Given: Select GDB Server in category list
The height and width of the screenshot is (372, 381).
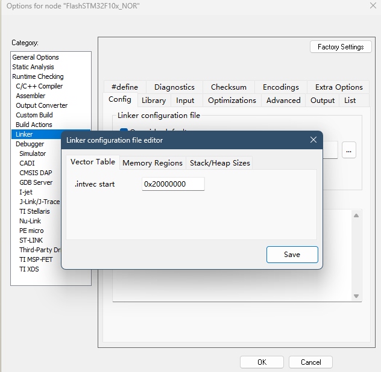Looking at the screenshot, I should point(36,182).
